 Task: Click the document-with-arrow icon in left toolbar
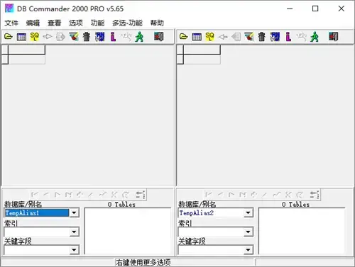click(60, 37)
